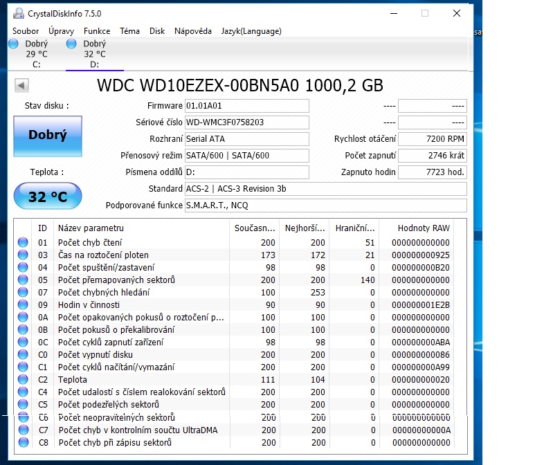
Task: Click status orb next to Teplota attribute
Action: click(x=23, y=379)
